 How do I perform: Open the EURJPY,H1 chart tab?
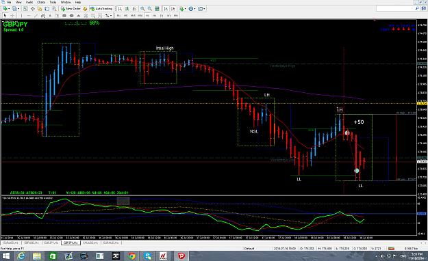click(x=51, y=243)
